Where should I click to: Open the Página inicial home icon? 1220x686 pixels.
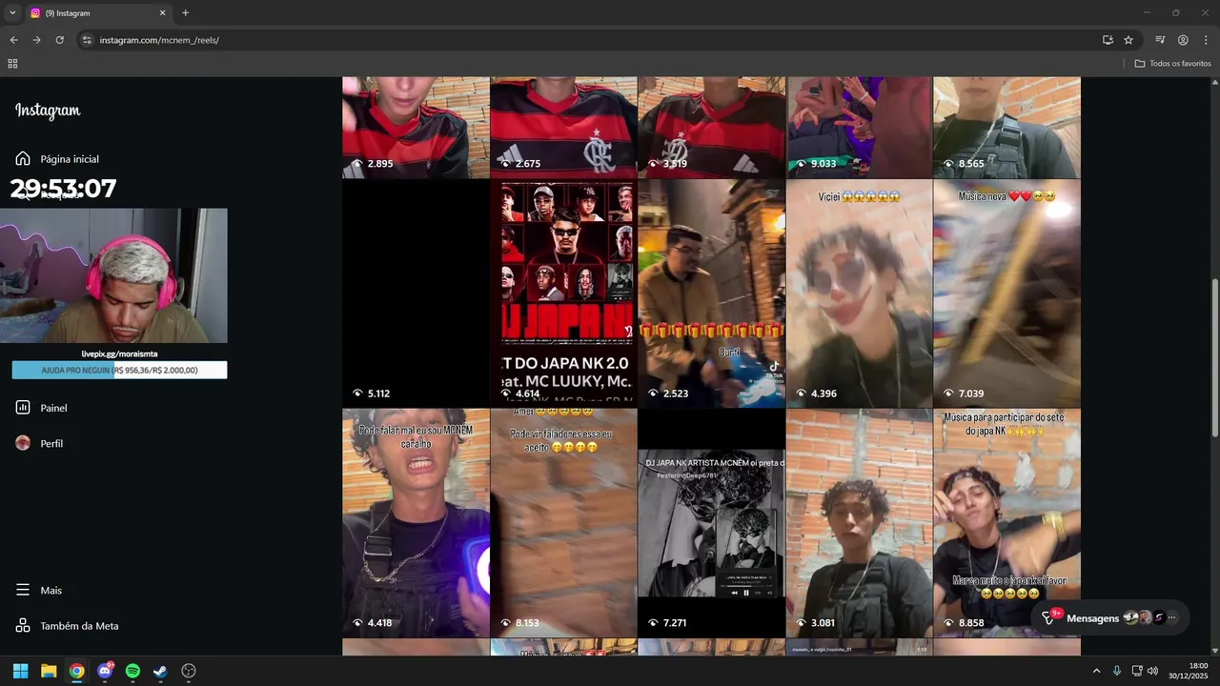pos(23,158)
